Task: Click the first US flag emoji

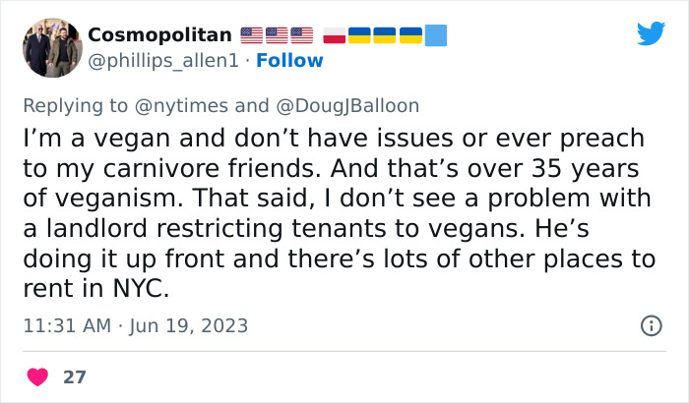Action: [x=252, y=36]
